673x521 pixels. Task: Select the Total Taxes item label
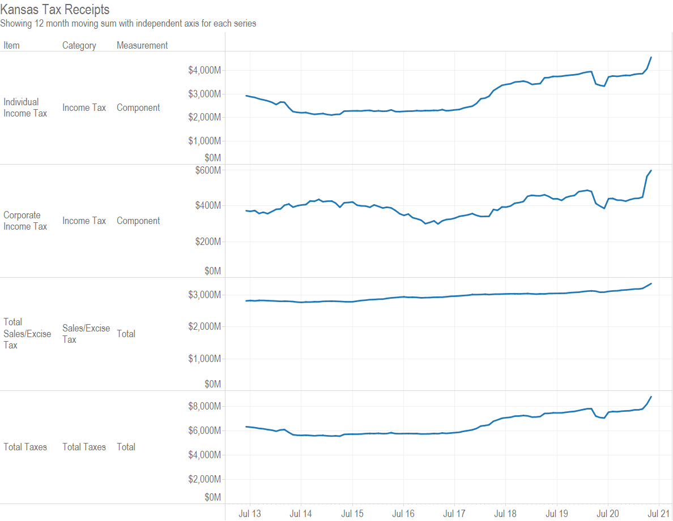25,447
